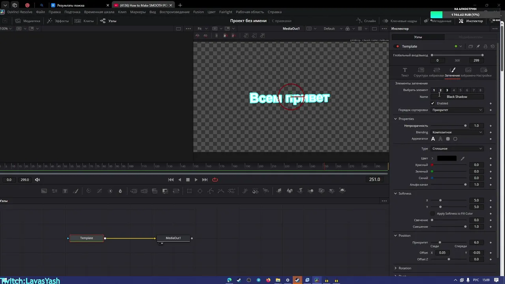This screenshot has height=284, width=505.
Task: Add a Paint node from the toolbar
Action: coord(76,191)
